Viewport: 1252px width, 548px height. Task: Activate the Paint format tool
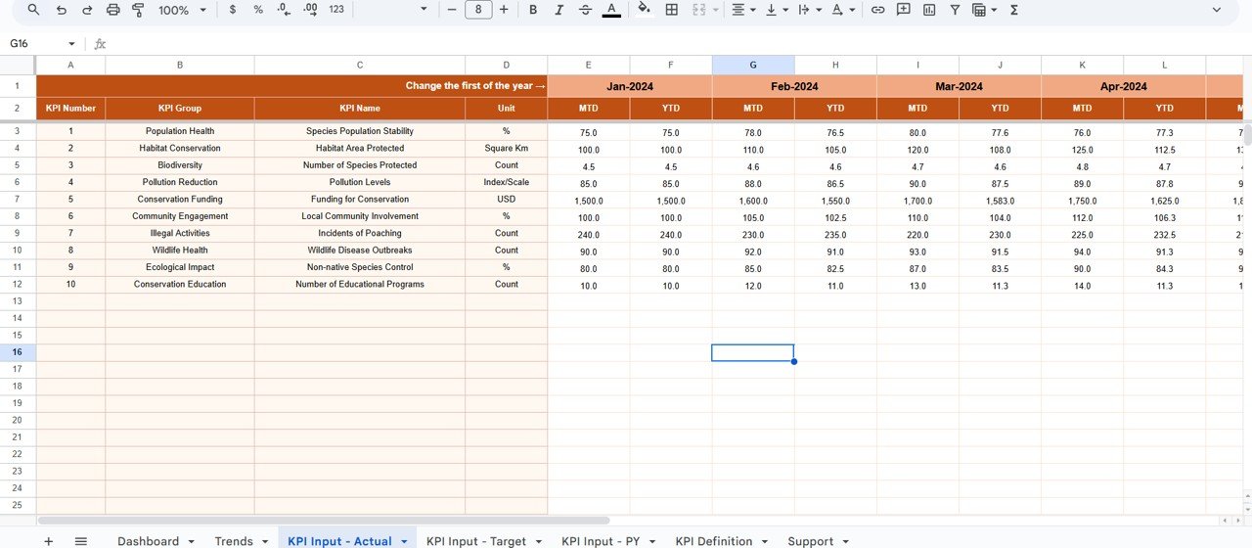click(138, 10)
